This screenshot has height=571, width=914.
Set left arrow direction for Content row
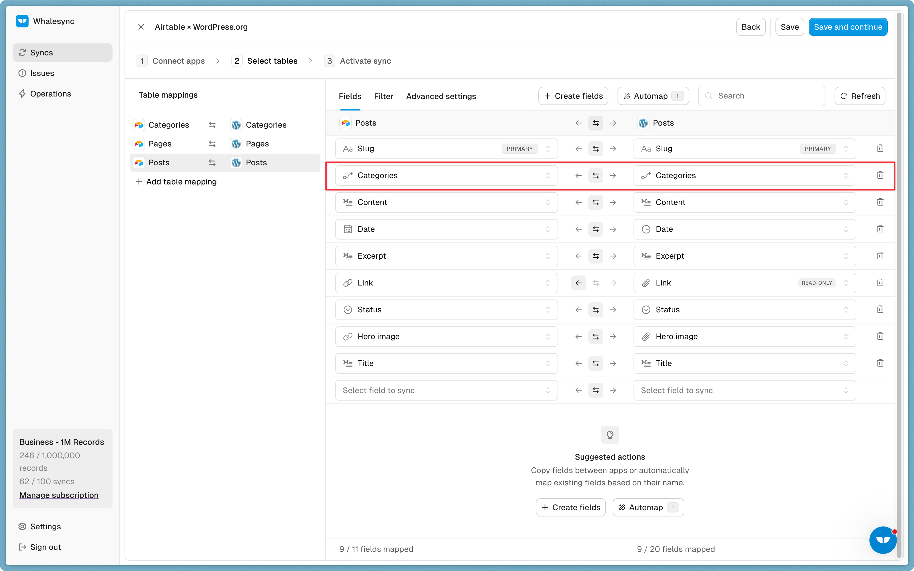coord(578,202)
